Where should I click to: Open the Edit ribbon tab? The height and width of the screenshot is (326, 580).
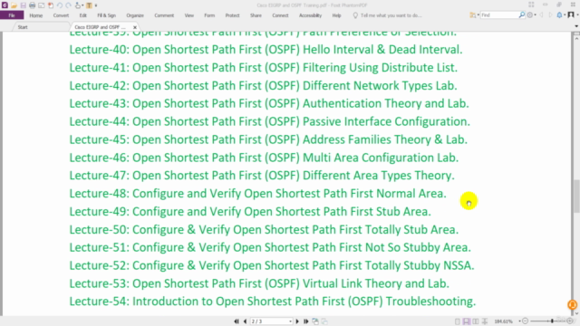(x=82, y=15)
